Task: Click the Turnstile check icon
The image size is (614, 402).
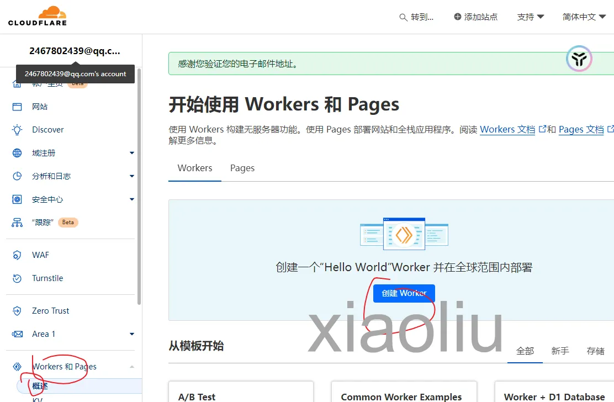Action: (17, 278)
